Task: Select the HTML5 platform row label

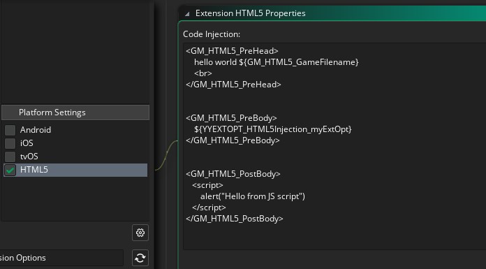Action: click(34, 170)
